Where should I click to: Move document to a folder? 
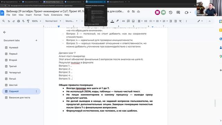[x=133, y=11]
